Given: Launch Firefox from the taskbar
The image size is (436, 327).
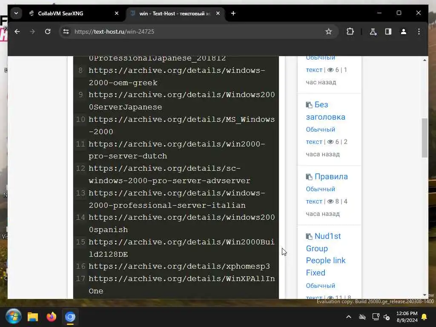Looking at the screenshot, I should tap(52, 317).
